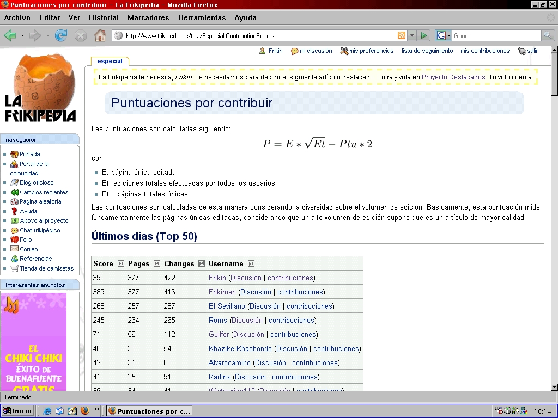Image resolution: width=558 pixels, height=418 pixels.
Task: Click the Firefox Reload page icon
Action: [61, 36]
